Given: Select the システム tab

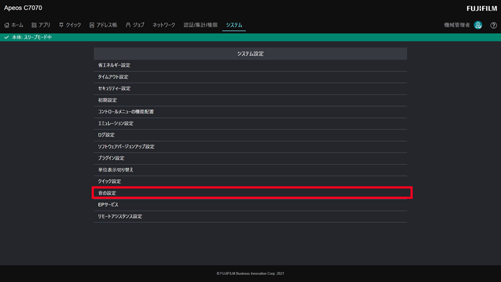Looking at the screenshot, I should (x=234, y=25).
